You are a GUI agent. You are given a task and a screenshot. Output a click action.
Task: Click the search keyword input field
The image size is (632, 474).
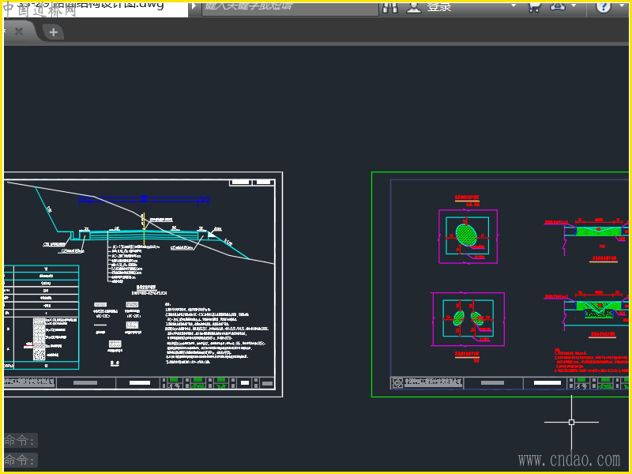point(290,9)
